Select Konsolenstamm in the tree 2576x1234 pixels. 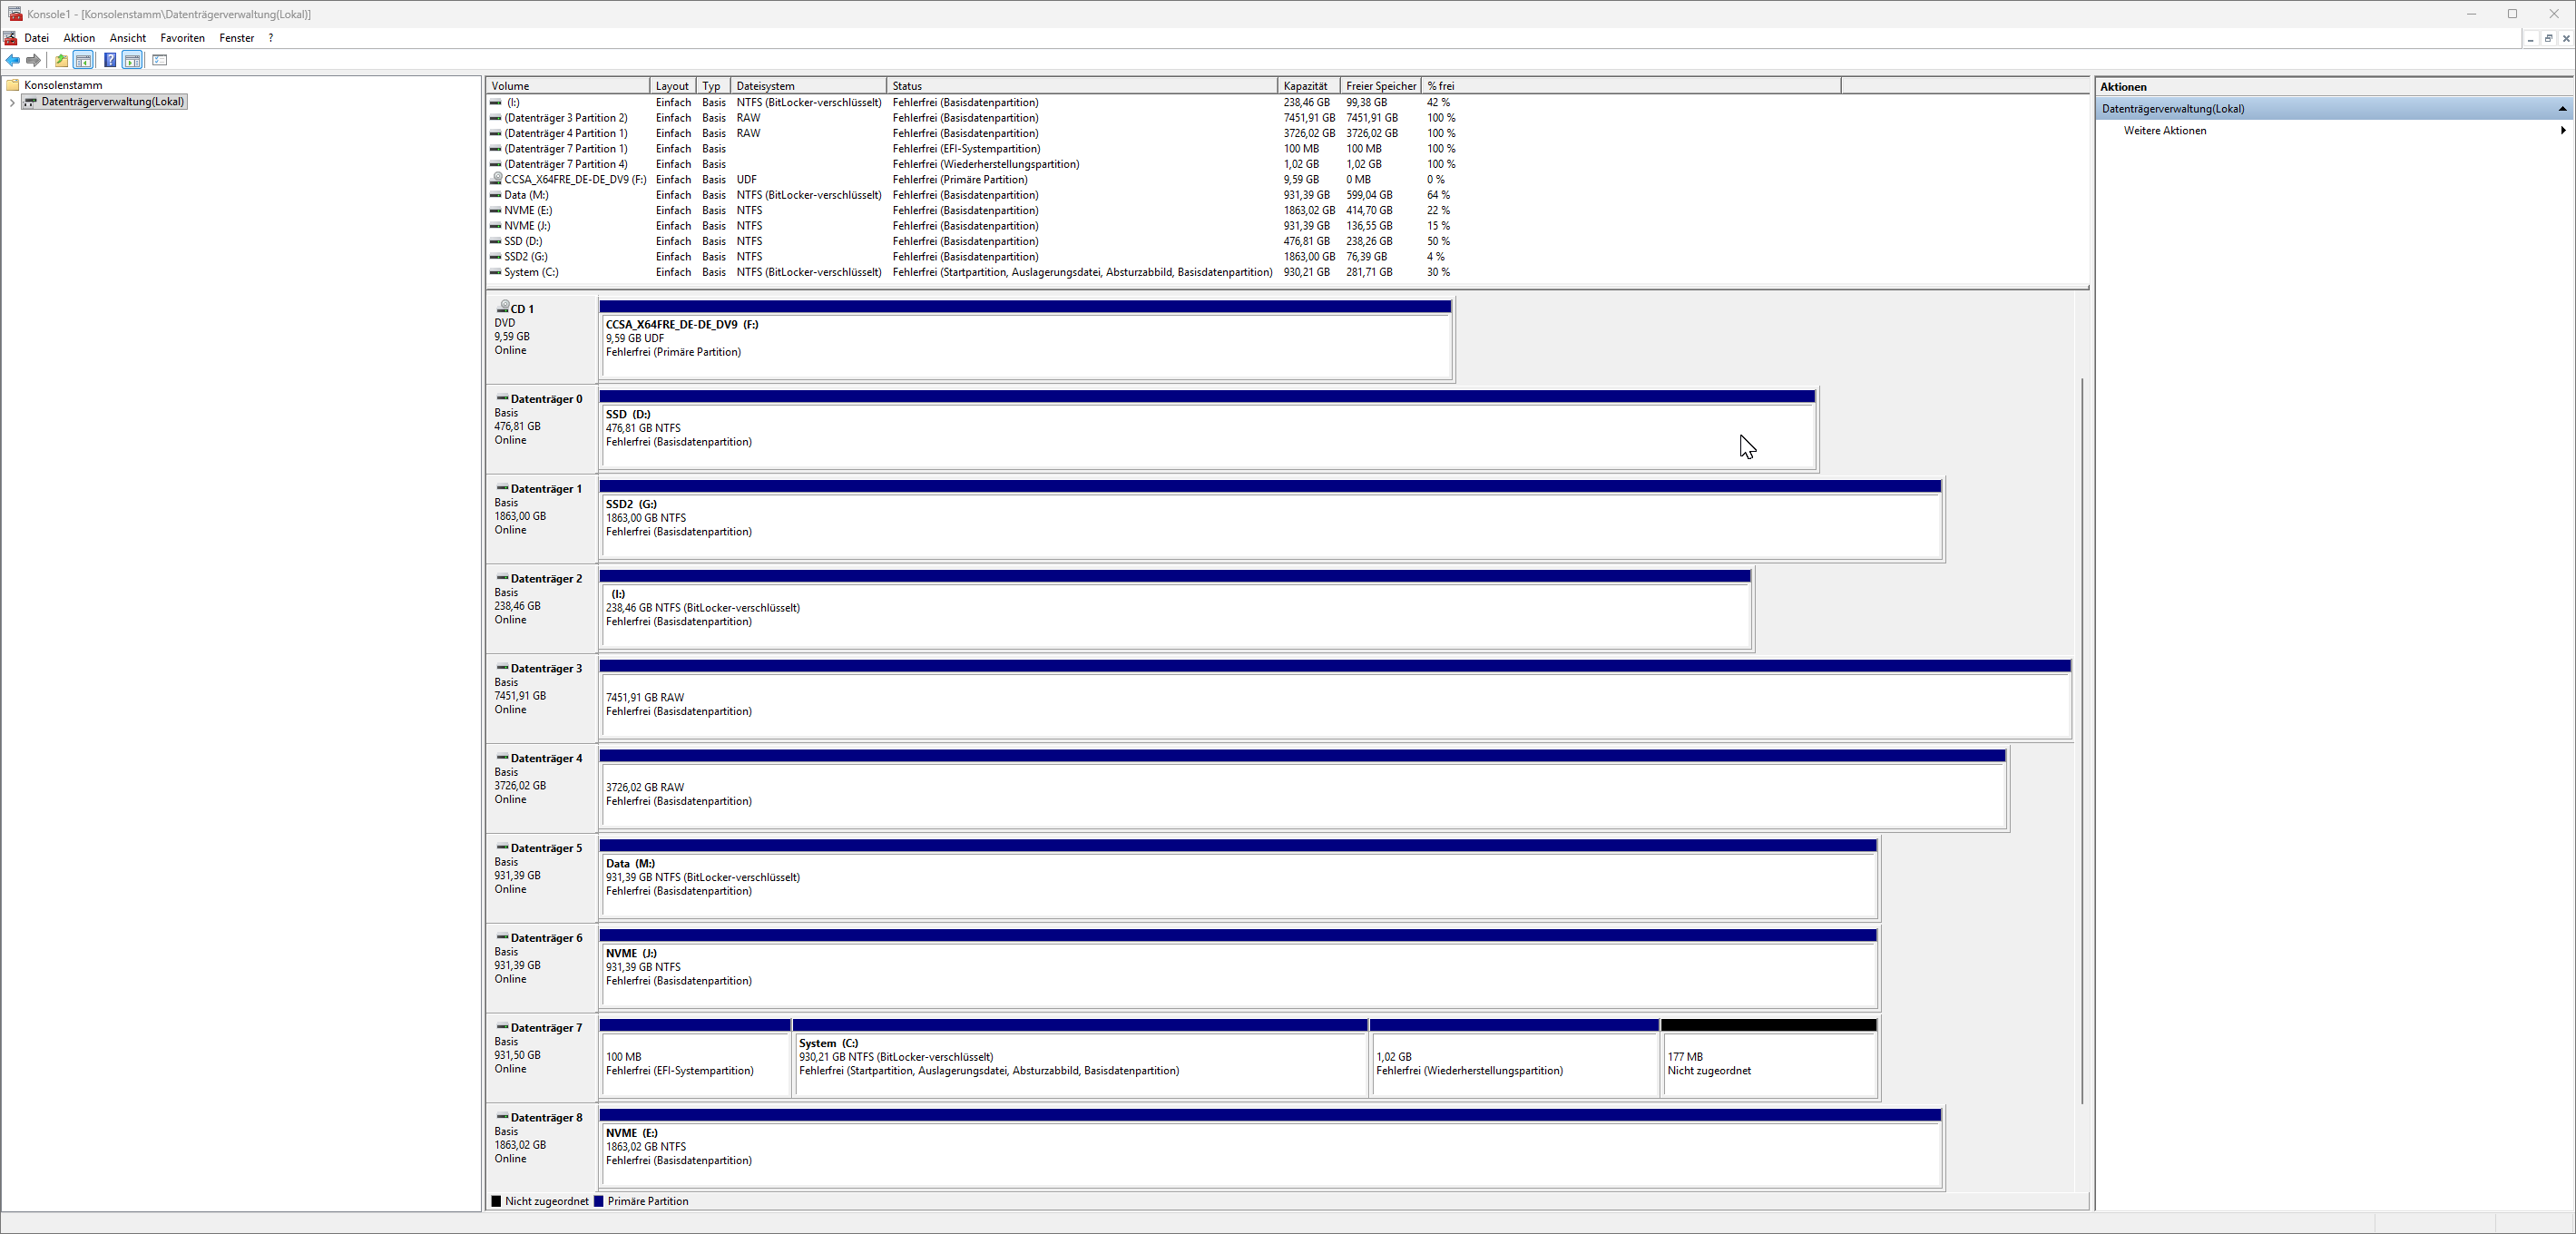click(63, 85)
